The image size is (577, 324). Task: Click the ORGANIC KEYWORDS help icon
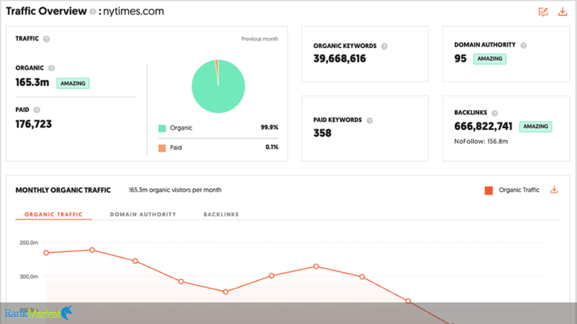384,46
